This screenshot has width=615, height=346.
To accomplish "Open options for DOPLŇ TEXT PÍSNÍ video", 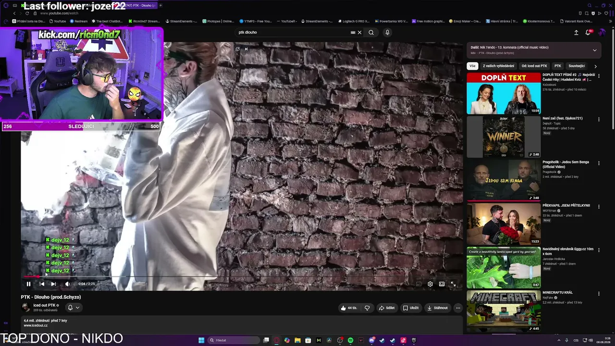I will click(x=599, y=76).
